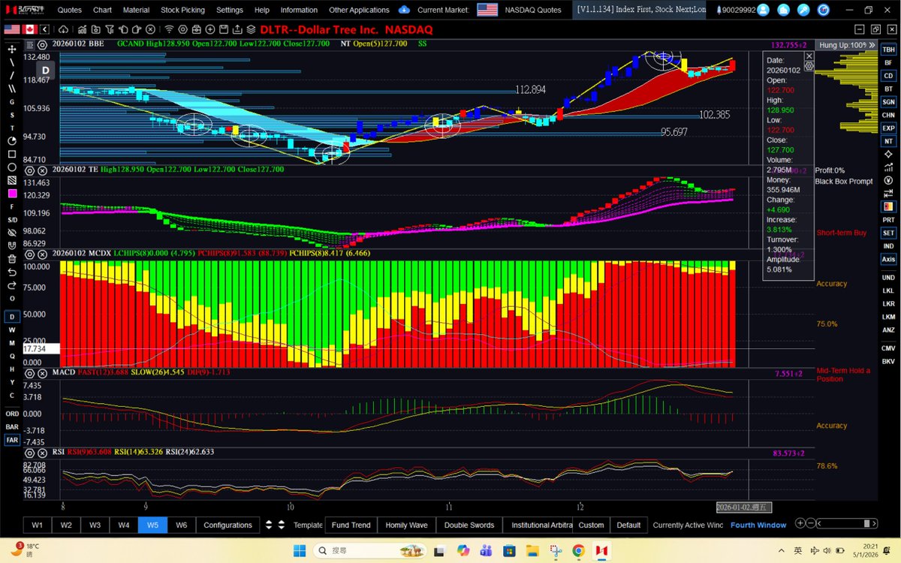Select the United States flag market icon

pyautogui.click(x=11, y=29)
